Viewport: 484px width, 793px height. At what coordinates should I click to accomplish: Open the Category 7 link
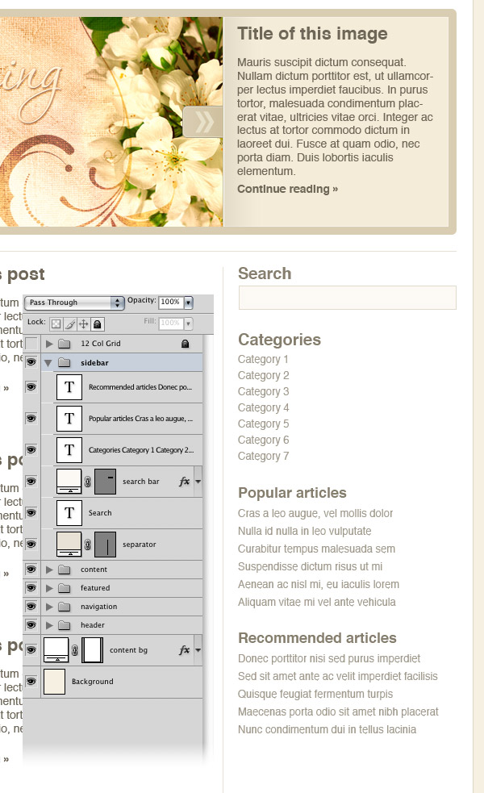click(x=263, y=456)
